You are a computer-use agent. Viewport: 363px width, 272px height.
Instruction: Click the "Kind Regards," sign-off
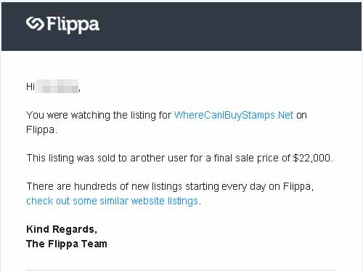(62, 229)
